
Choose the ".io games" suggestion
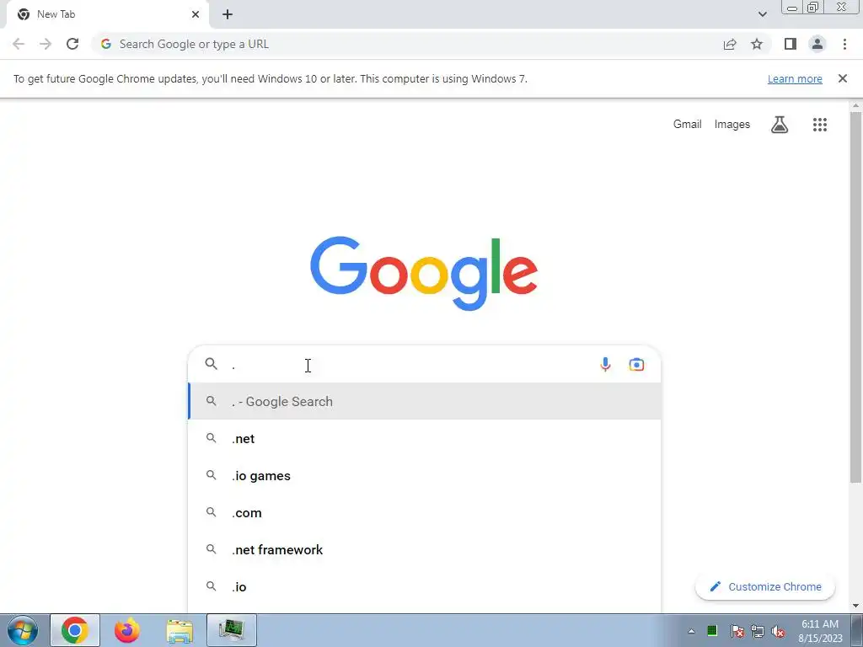[425, 475]
